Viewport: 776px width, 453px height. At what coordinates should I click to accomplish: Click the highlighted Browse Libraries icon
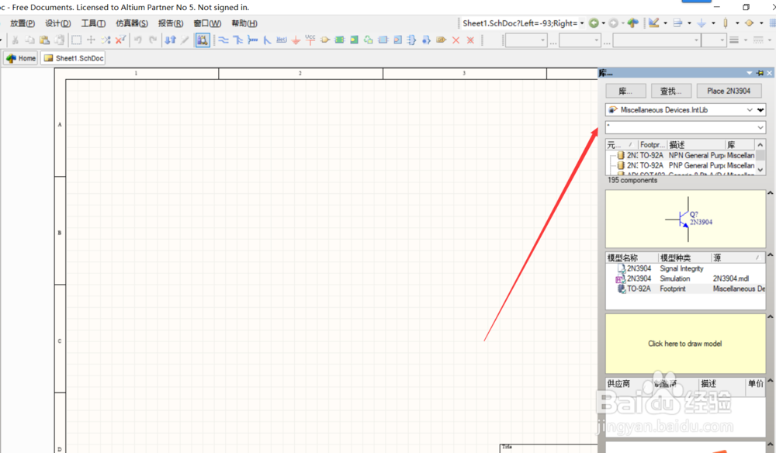[x=203, y=40]
